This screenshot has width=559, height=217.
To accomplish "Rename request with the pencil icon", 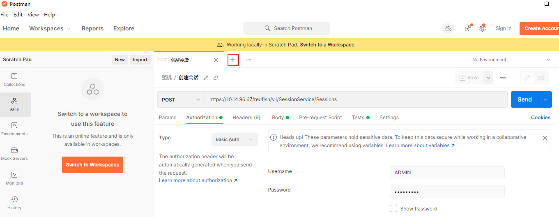I will 206,78.
